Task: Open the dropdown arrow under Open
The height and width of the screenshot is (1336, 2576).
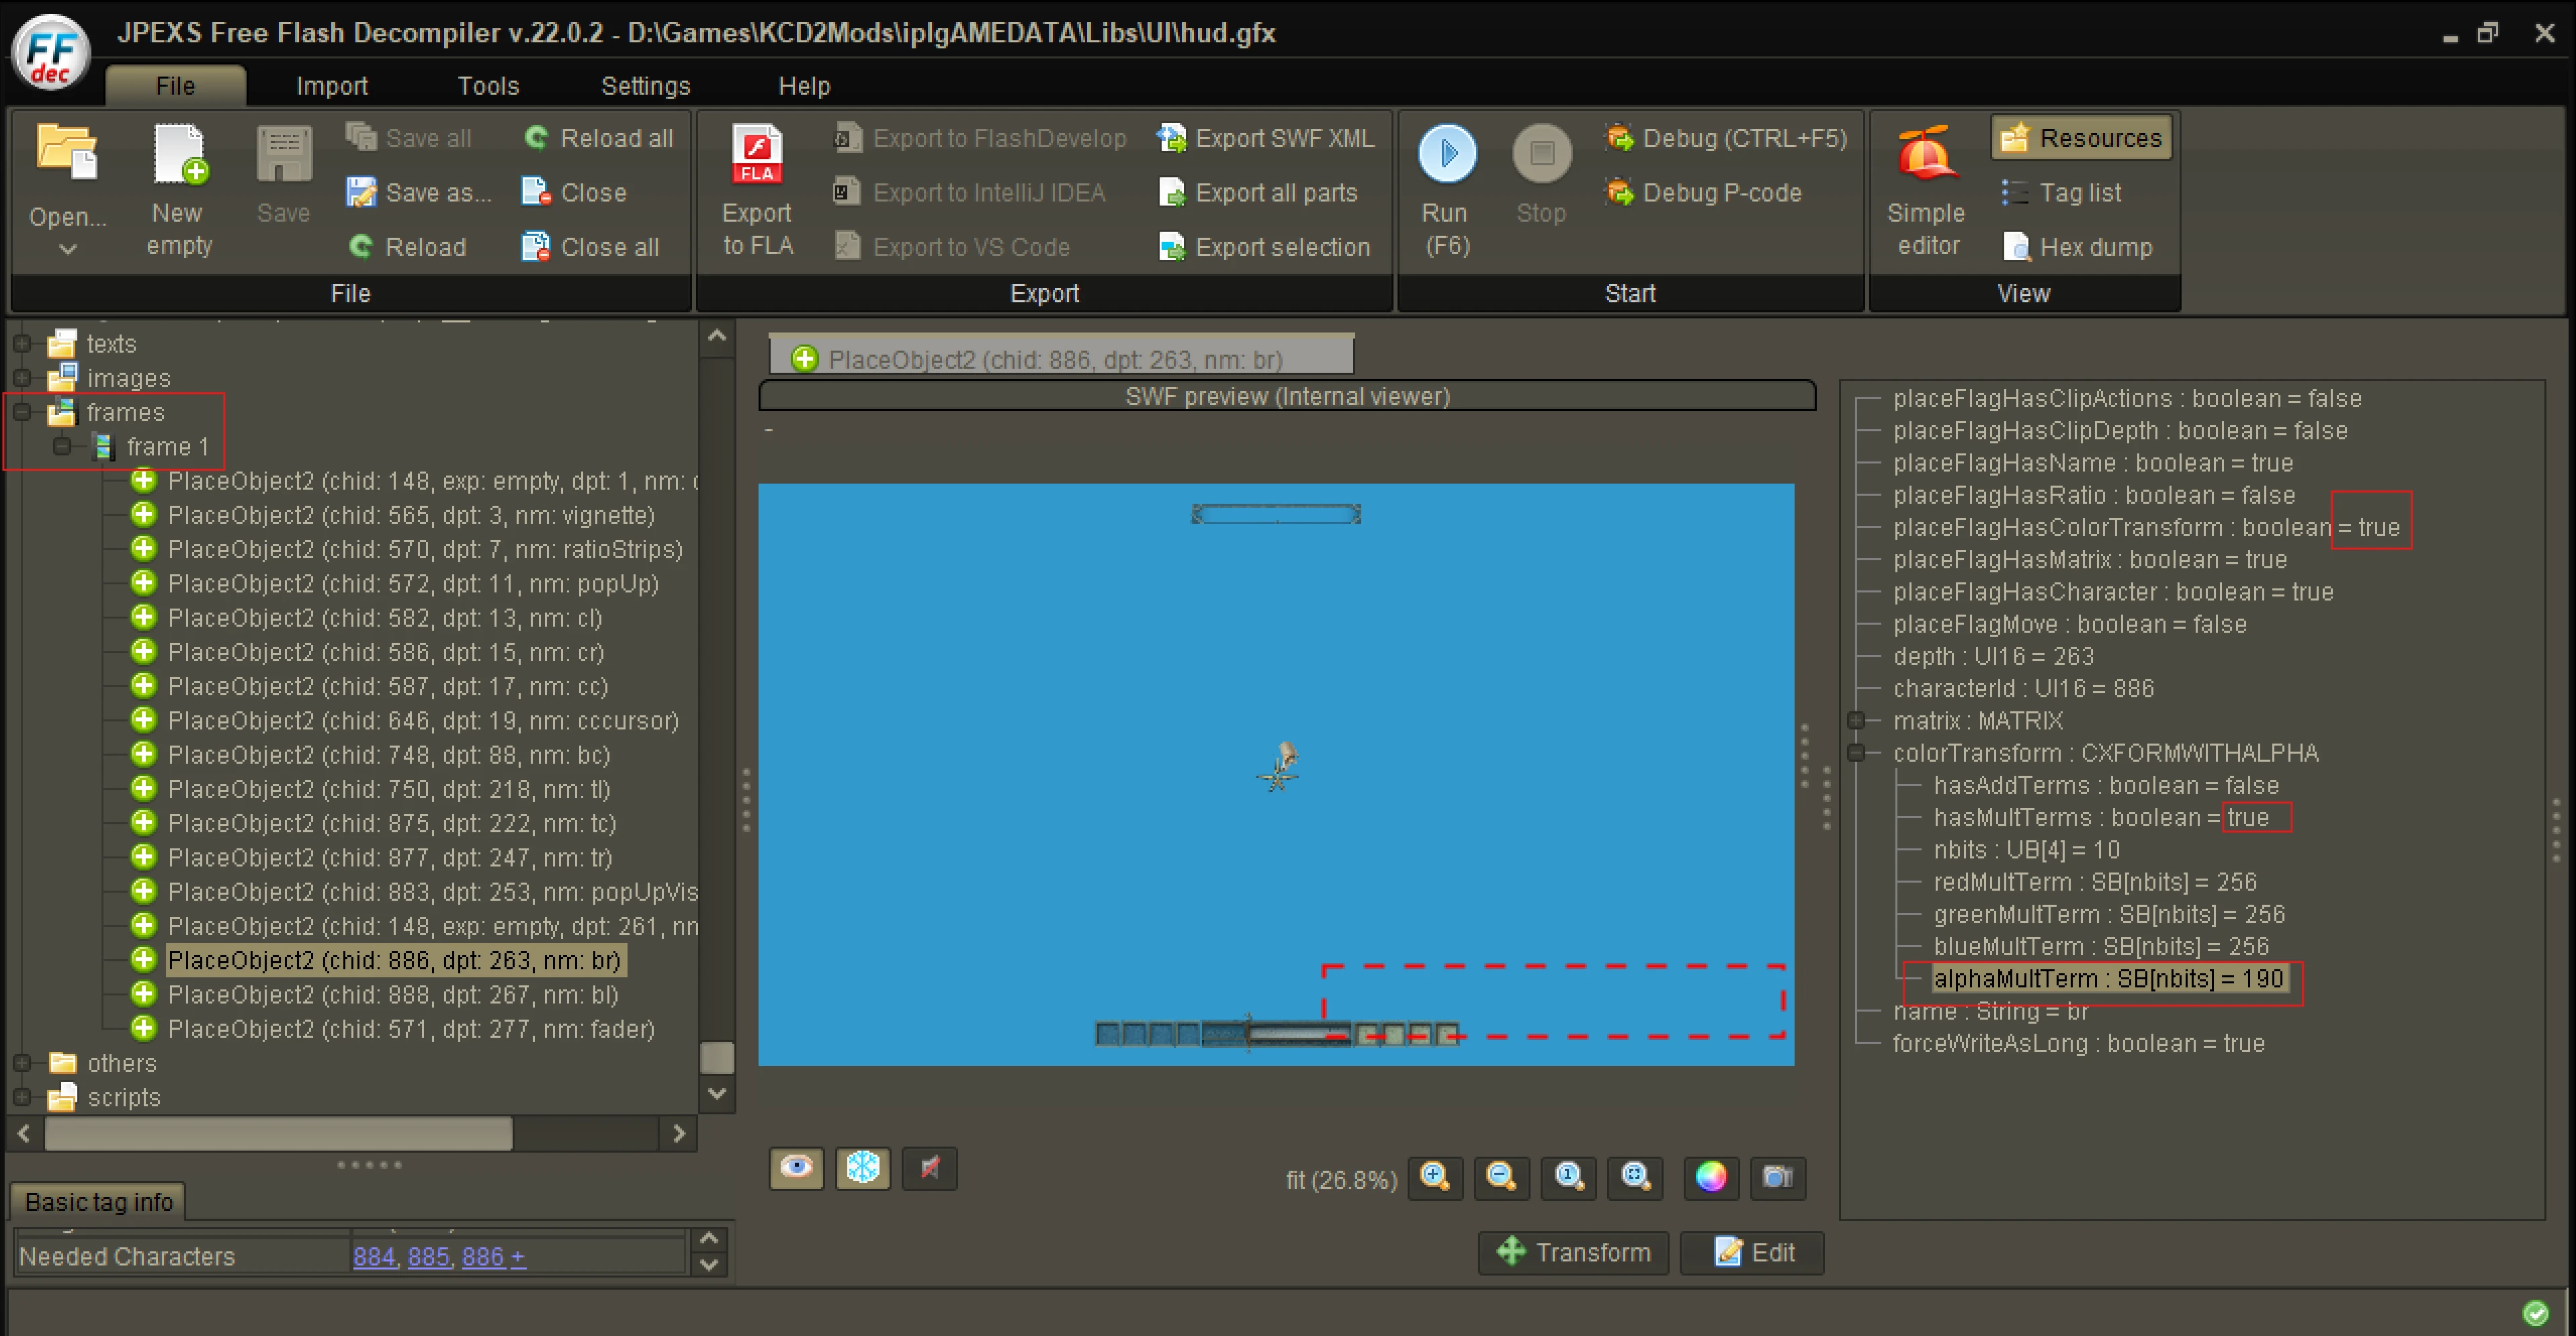Action: (67, 249)
